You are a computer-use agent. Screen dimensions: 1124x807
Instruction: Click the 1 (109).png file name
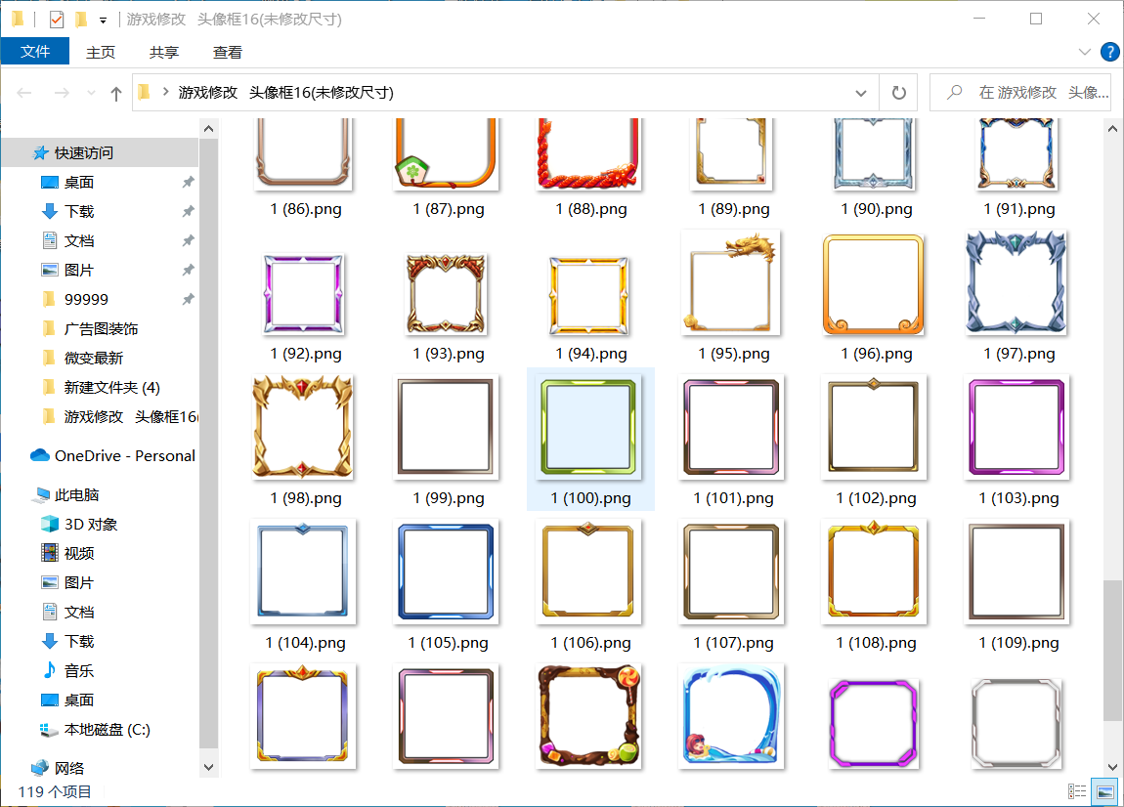click(1018, 643)
